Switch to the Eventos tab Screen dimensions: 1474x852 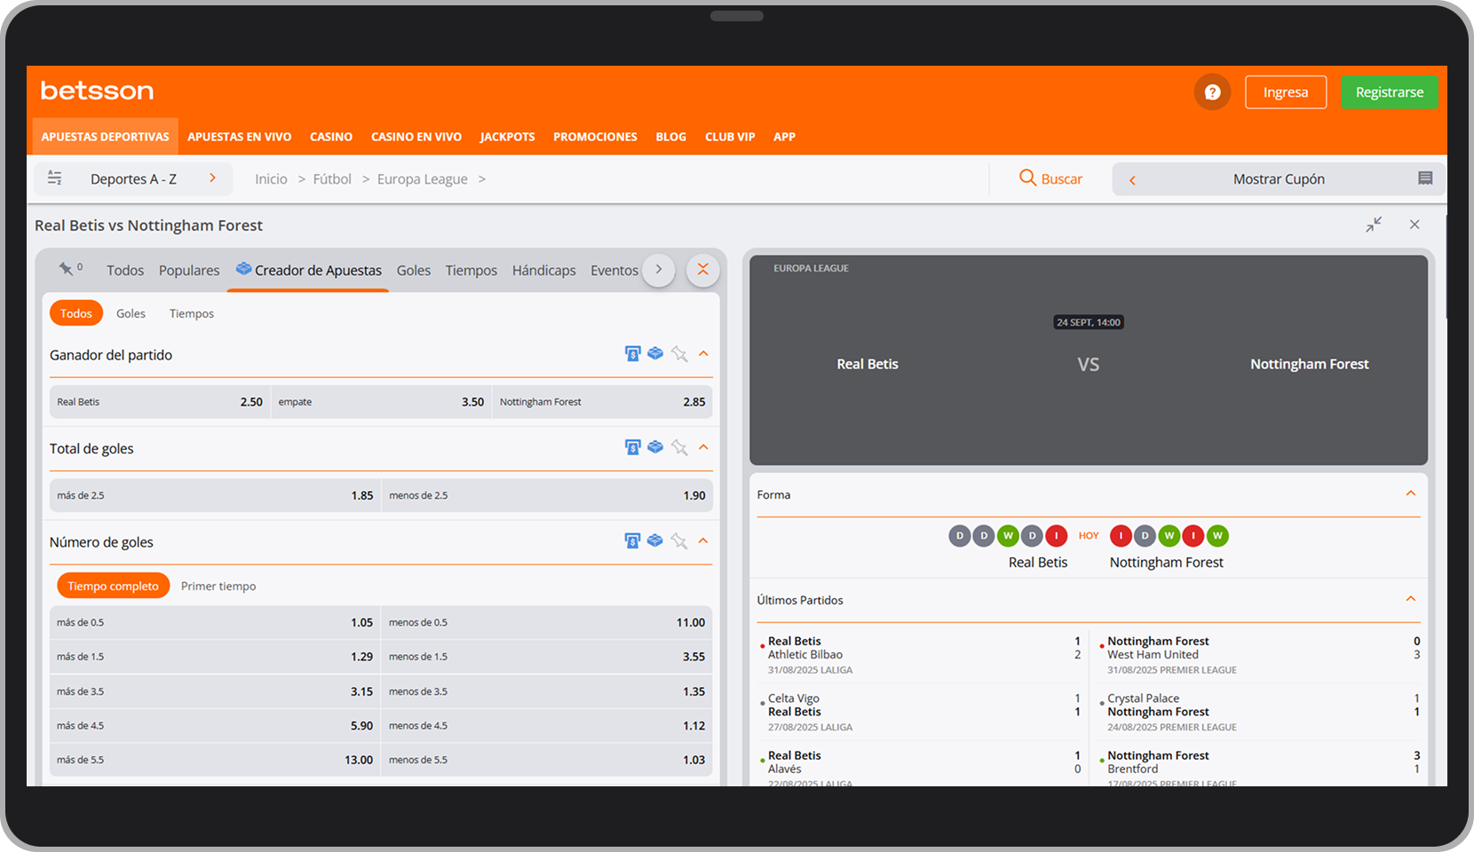click(x=614, y=271)
